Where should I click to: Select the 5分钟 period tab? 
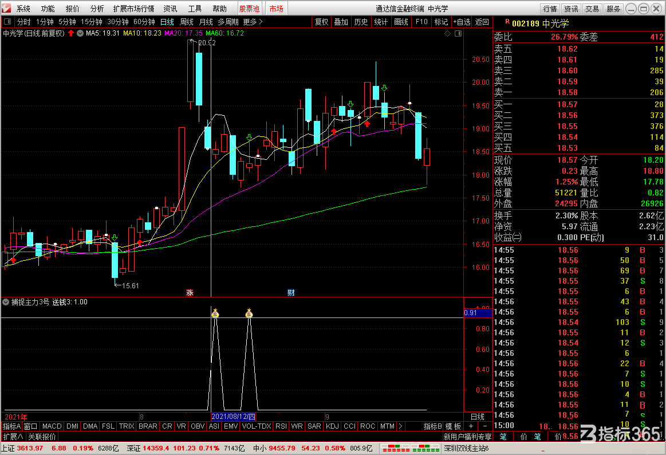tap(67, 22)
